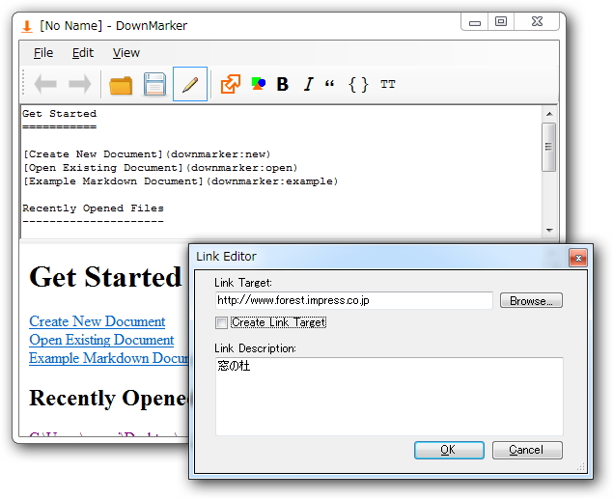This screenshot has height=499, width=613.
Task: Click the '[Open Existing Document](downmarker:open)' source line
Action: (x=160, y=168)
